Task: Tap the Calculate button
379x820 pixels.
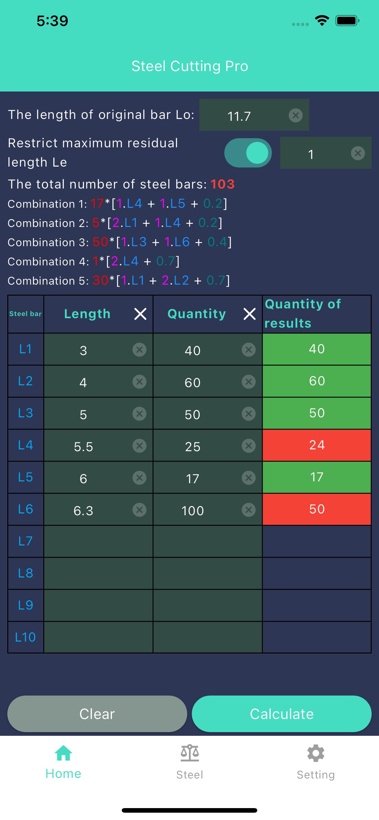Action: pyautogui.click(x=282, y=714)
